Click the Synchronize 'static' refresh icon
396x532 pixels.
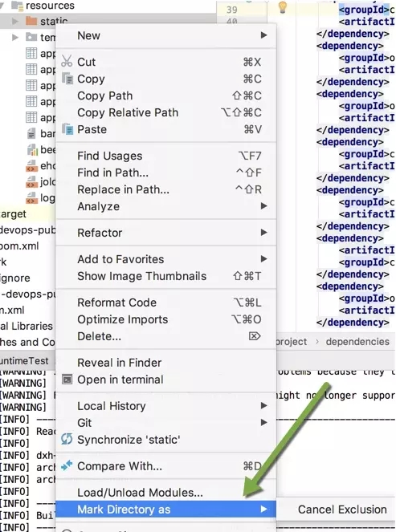[67, 439]
